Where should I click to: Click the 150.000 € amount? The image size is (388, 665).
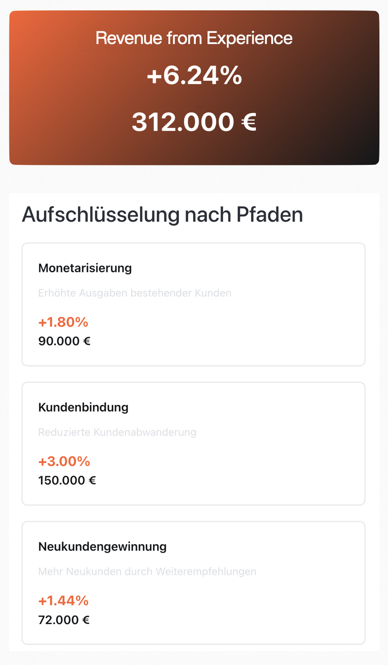coord(67,480)
